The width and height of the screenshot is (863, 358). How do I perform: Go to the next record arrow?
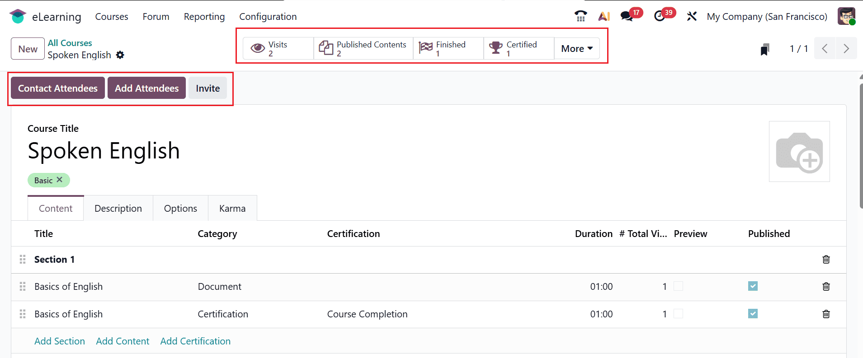click(x=846, y=48)
